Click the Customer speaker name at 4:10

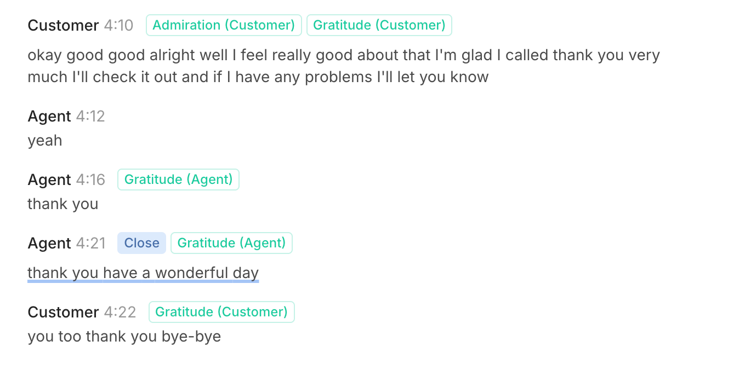63,25
